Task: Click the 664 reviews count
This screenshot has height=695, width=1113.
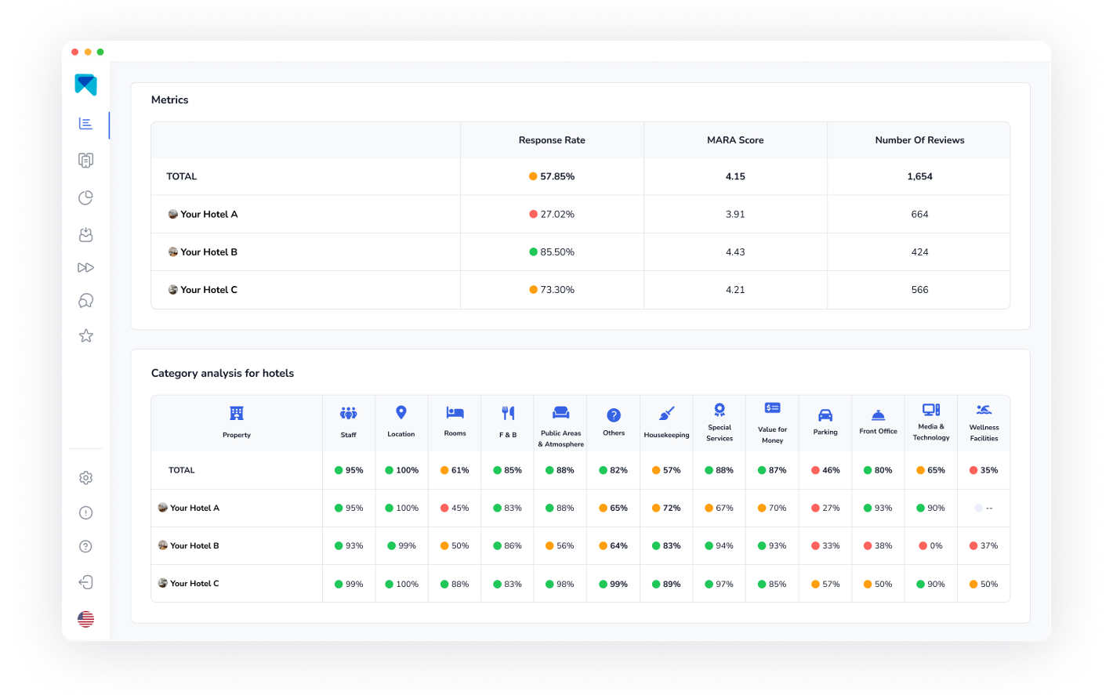Action: coord(920,214)
